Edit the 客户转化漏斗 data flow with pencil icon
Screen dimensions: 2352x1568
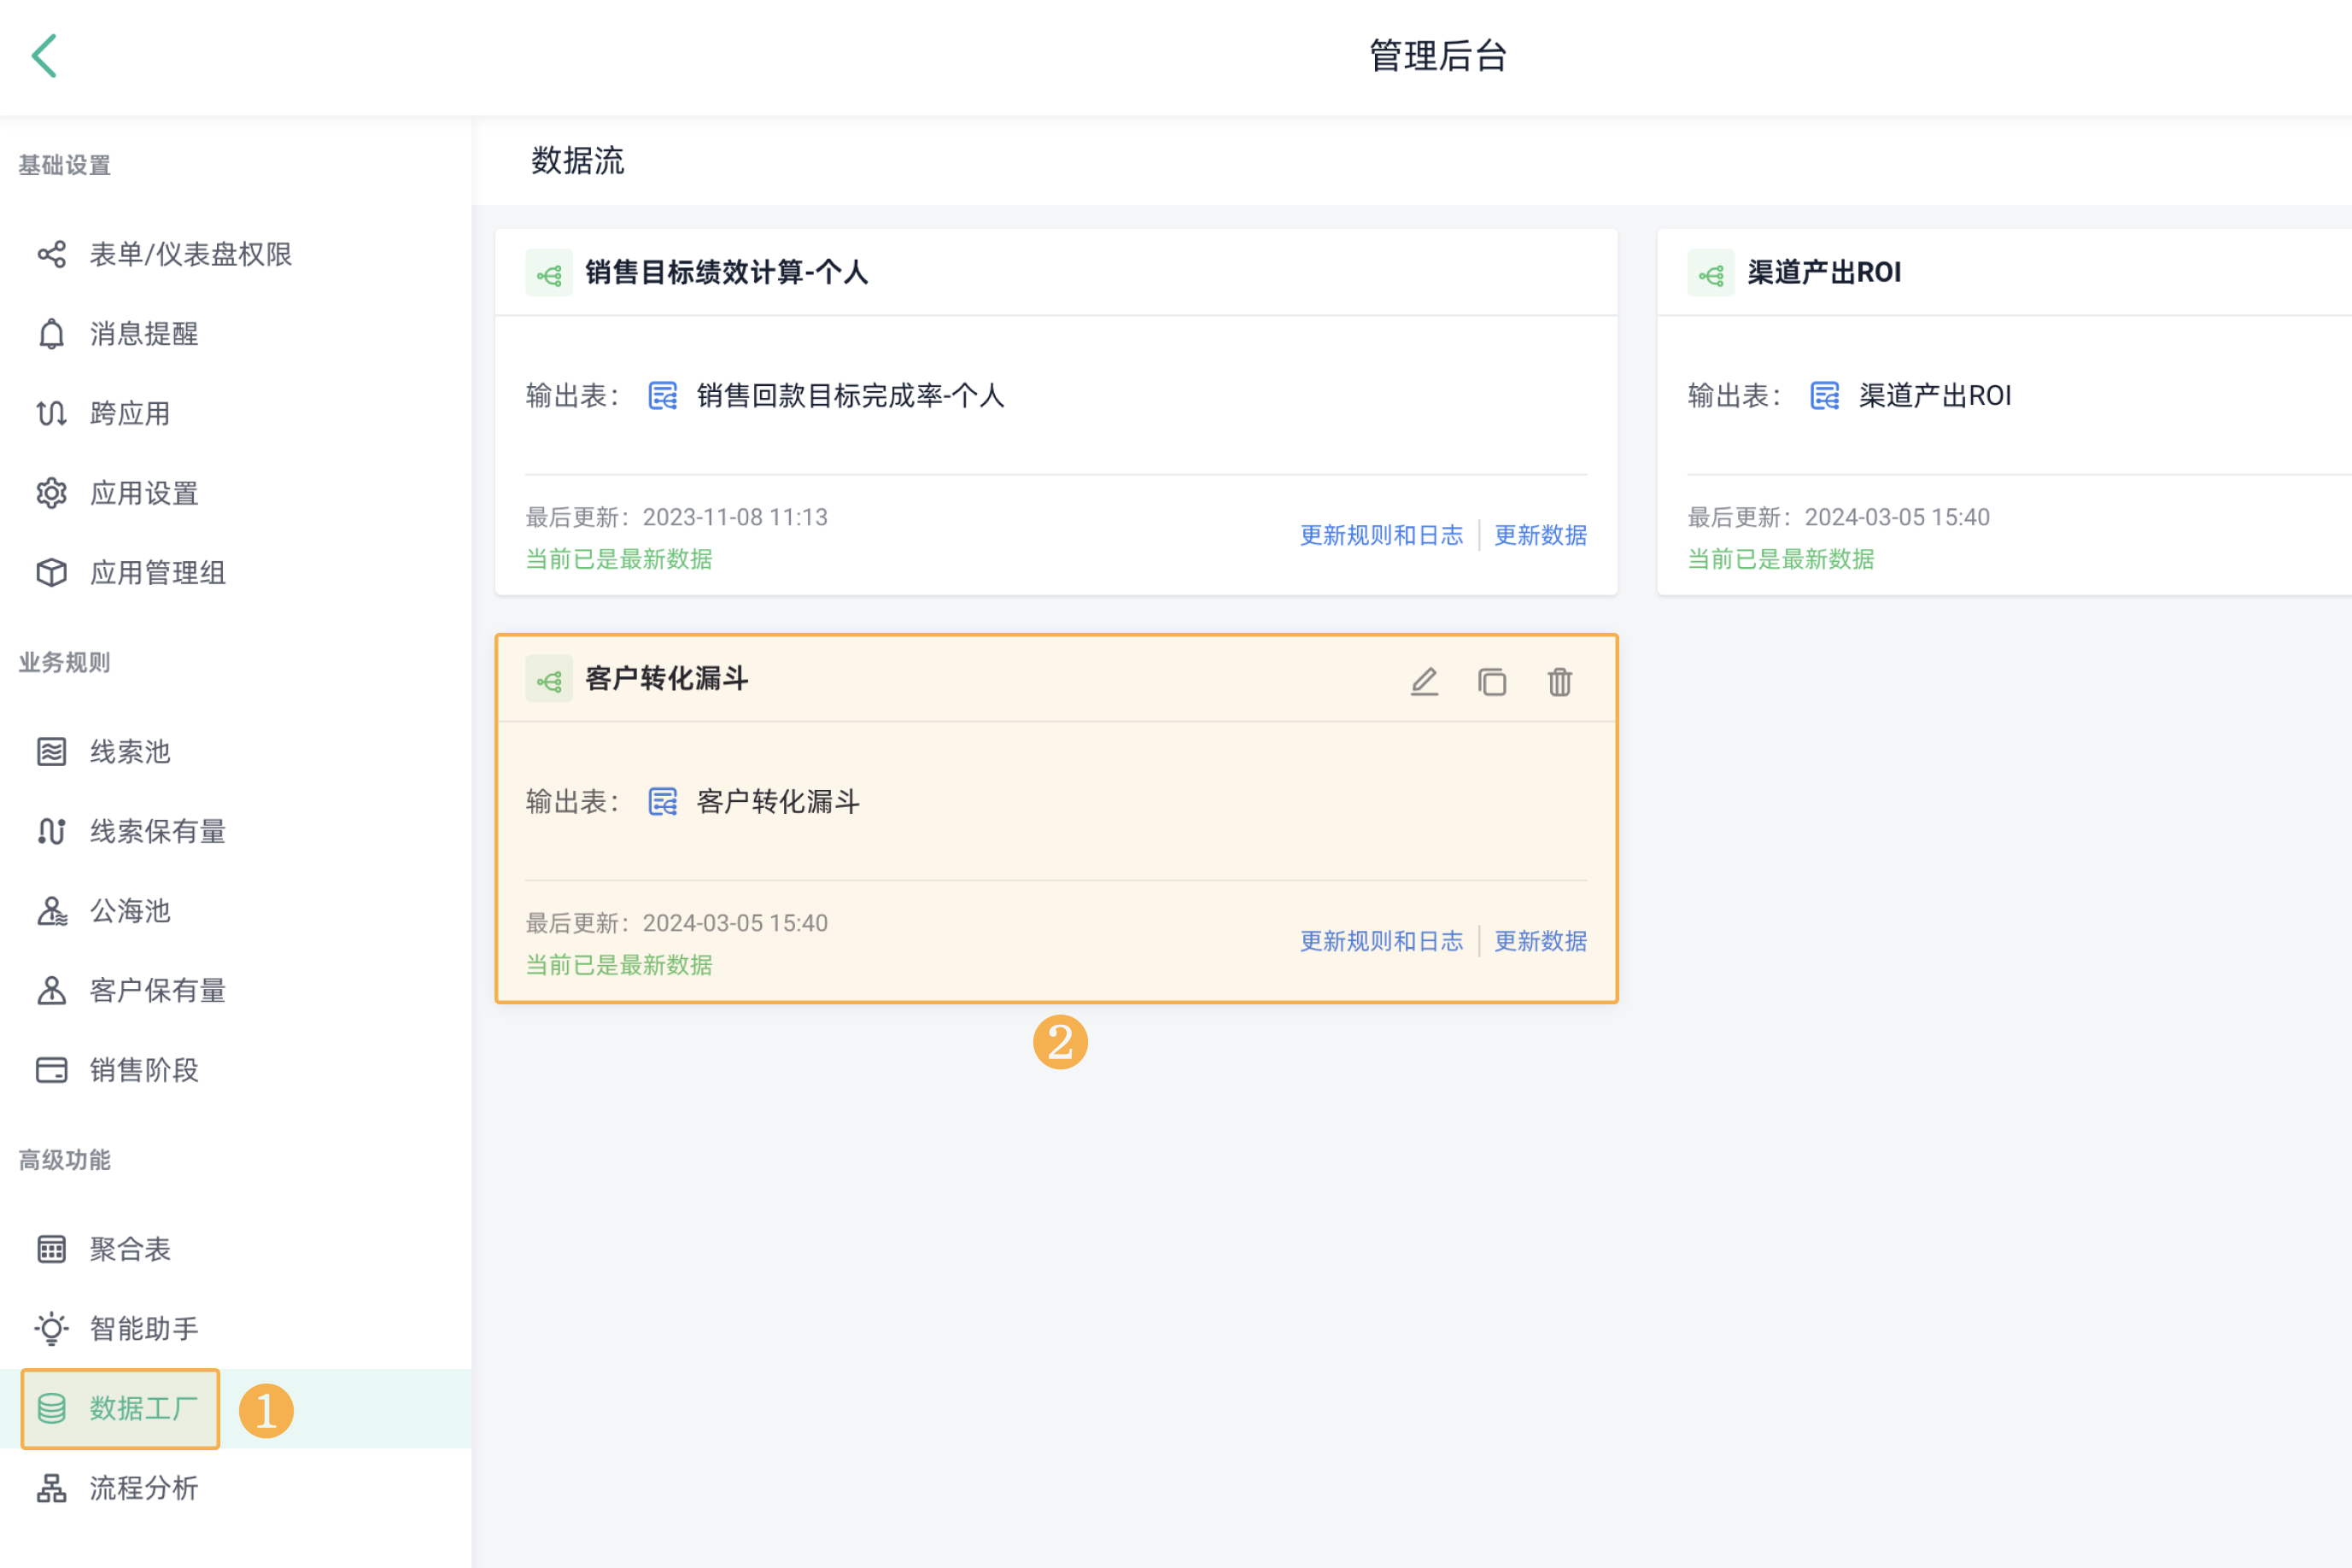coord(1424,682)
